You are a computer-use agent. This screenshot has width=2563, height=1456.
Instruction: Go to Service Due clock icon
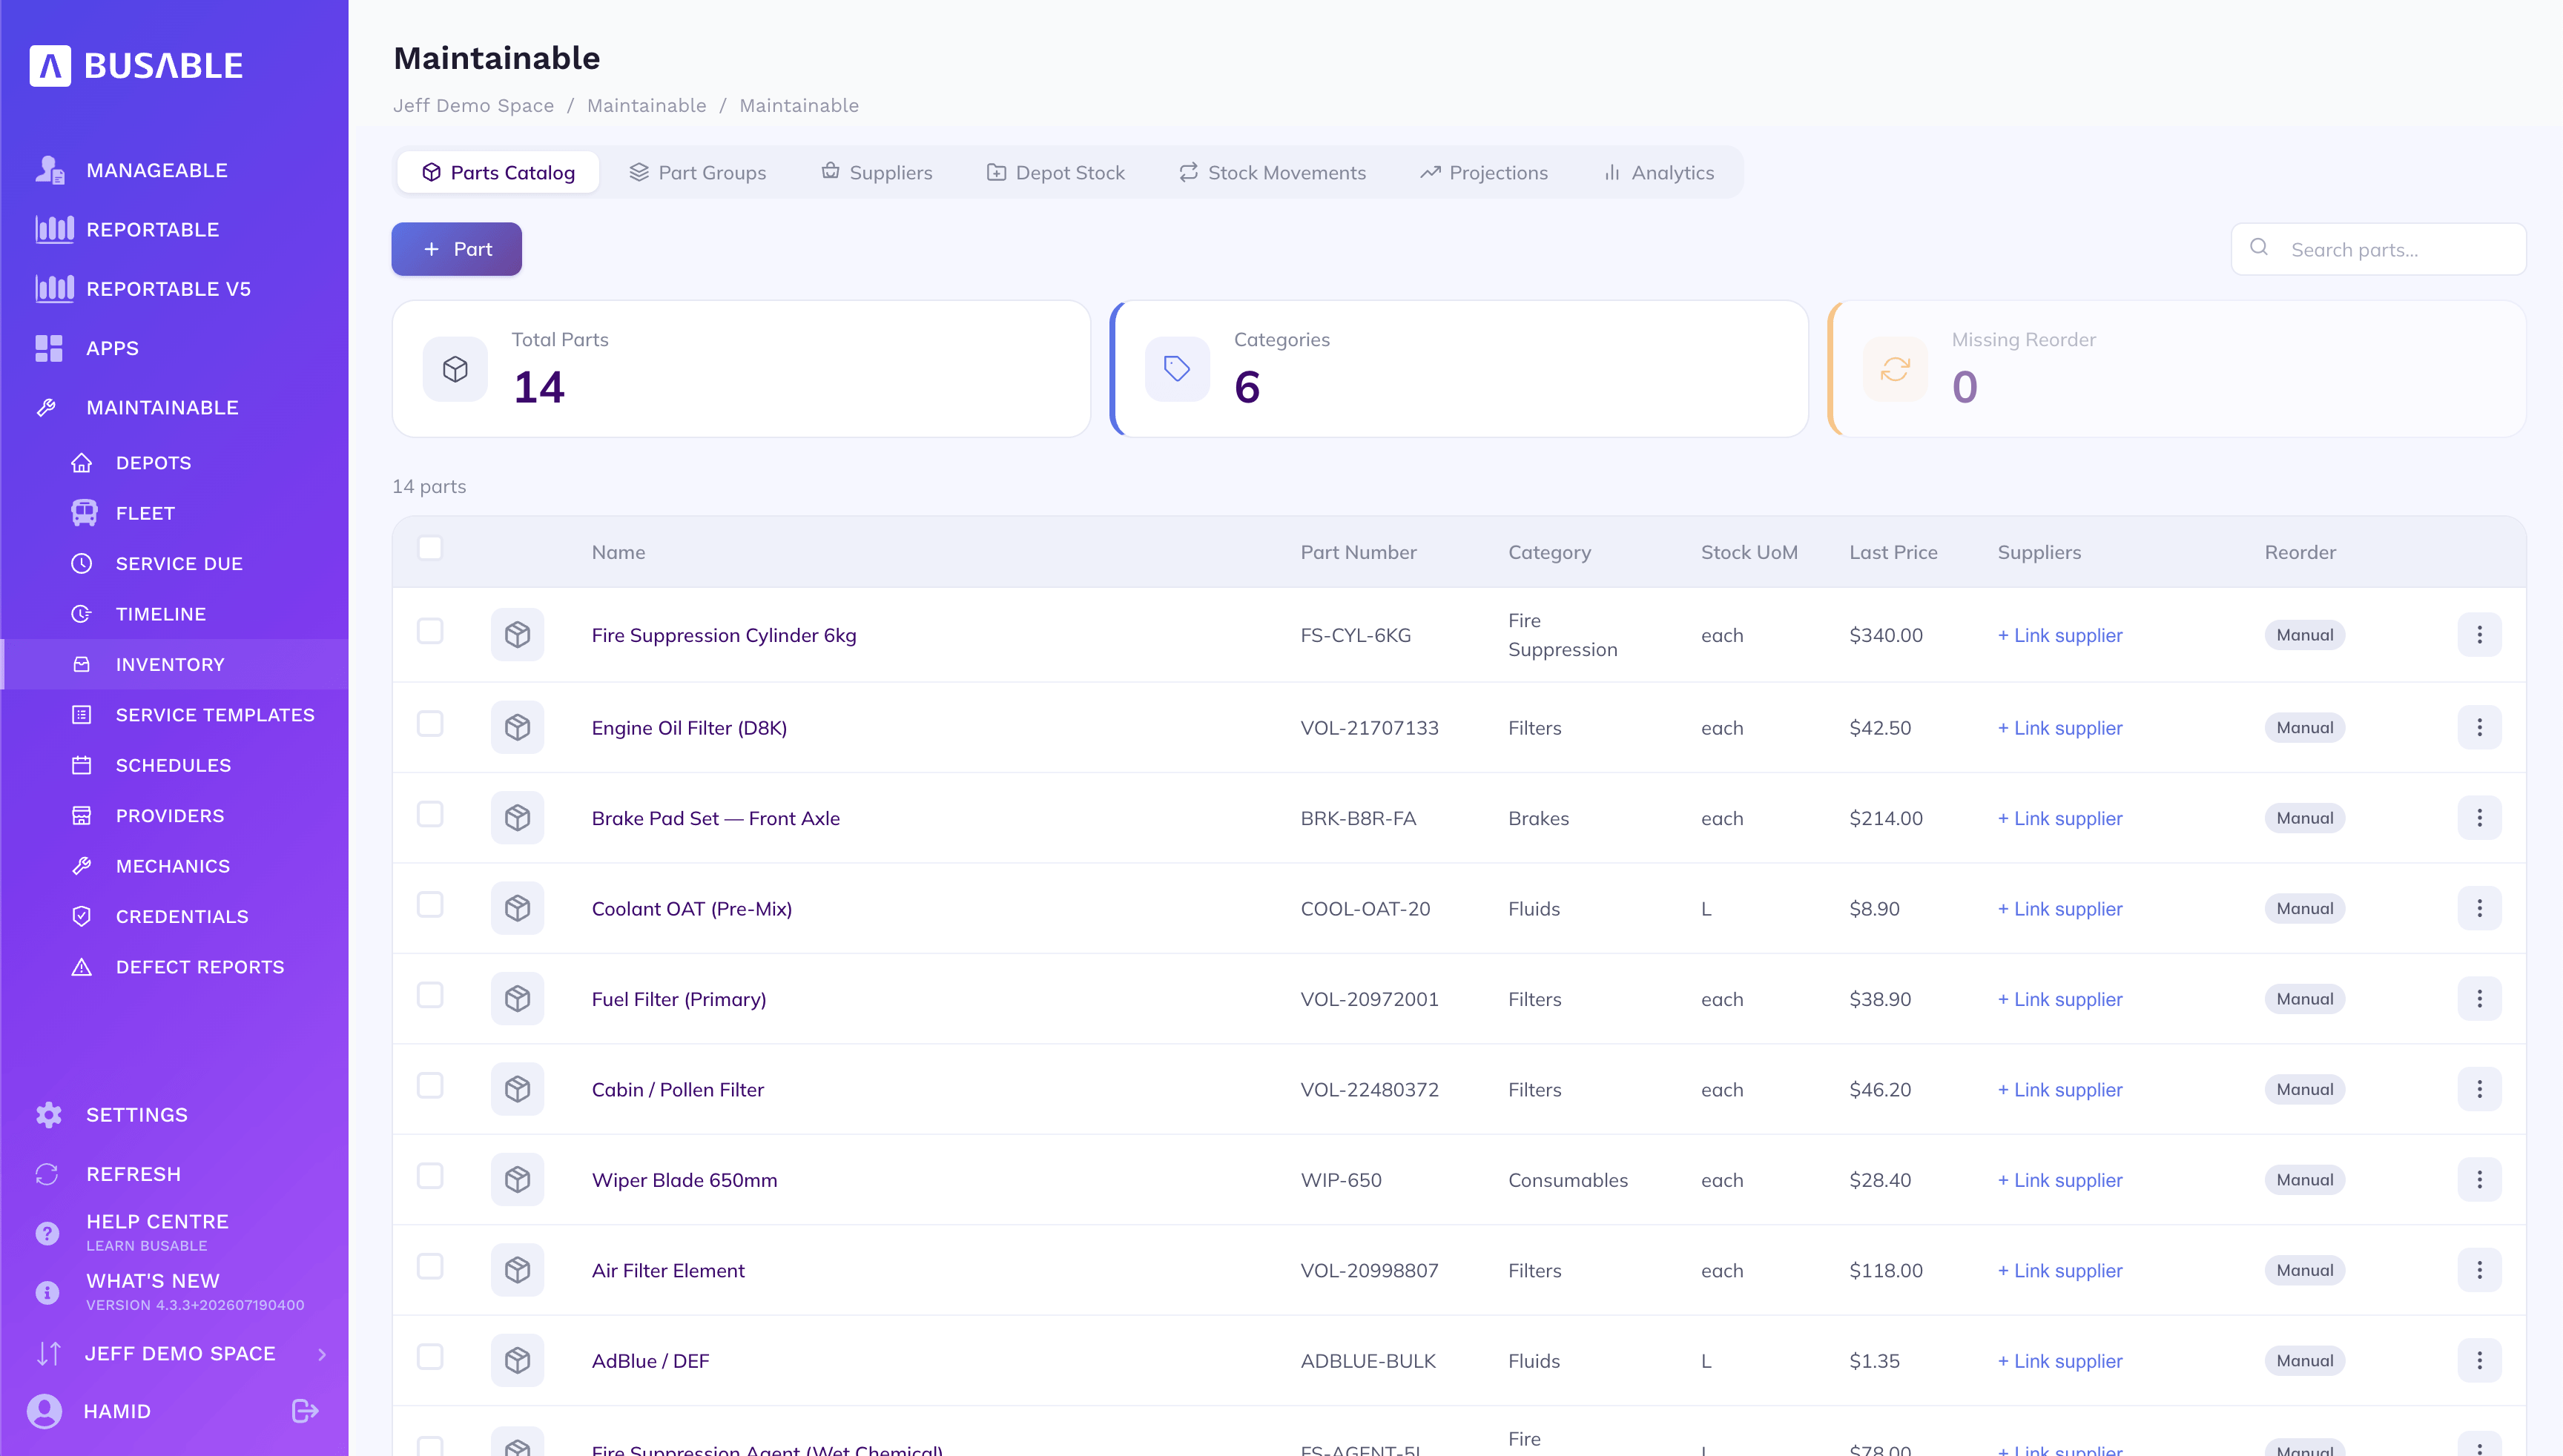82,564
